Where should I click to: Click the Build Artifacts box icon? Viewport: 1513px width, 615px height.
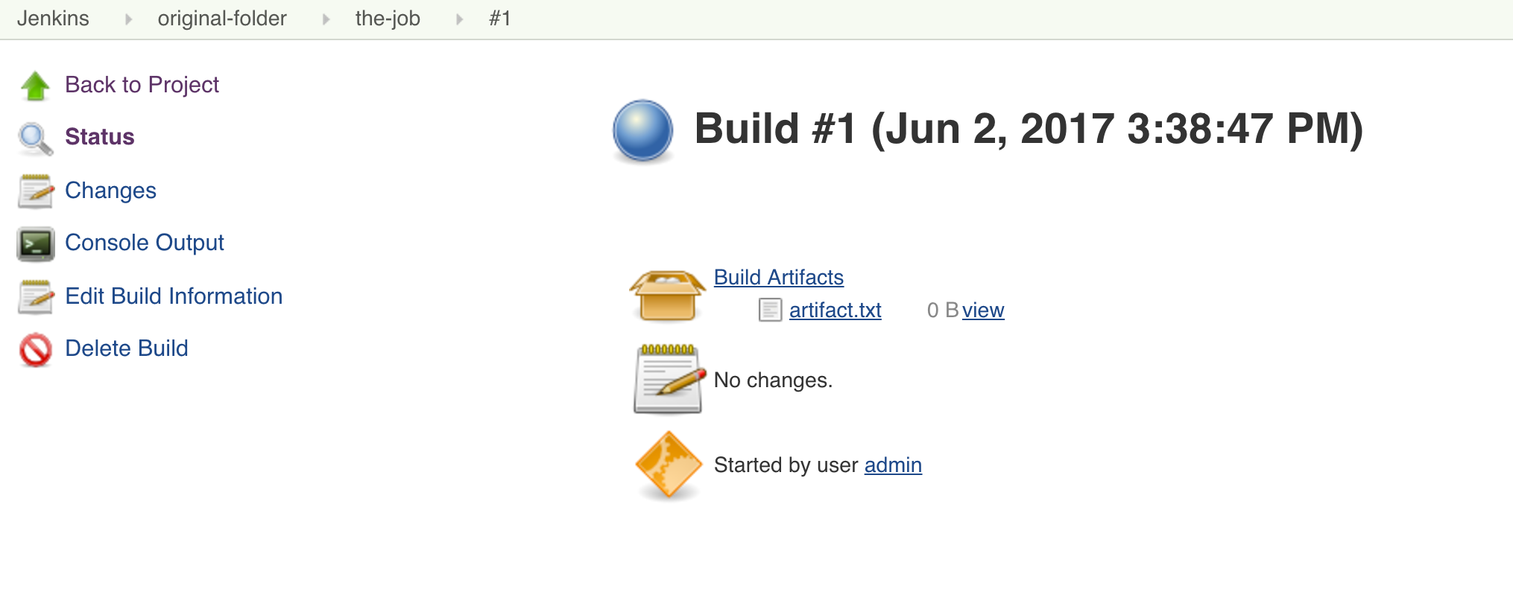pos(667,295)
